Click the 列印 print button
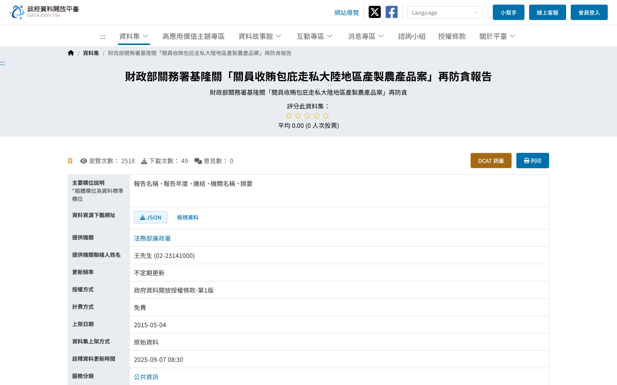Image resolution: width=617 pixels, height=385 pixels. tap(533, 161)
